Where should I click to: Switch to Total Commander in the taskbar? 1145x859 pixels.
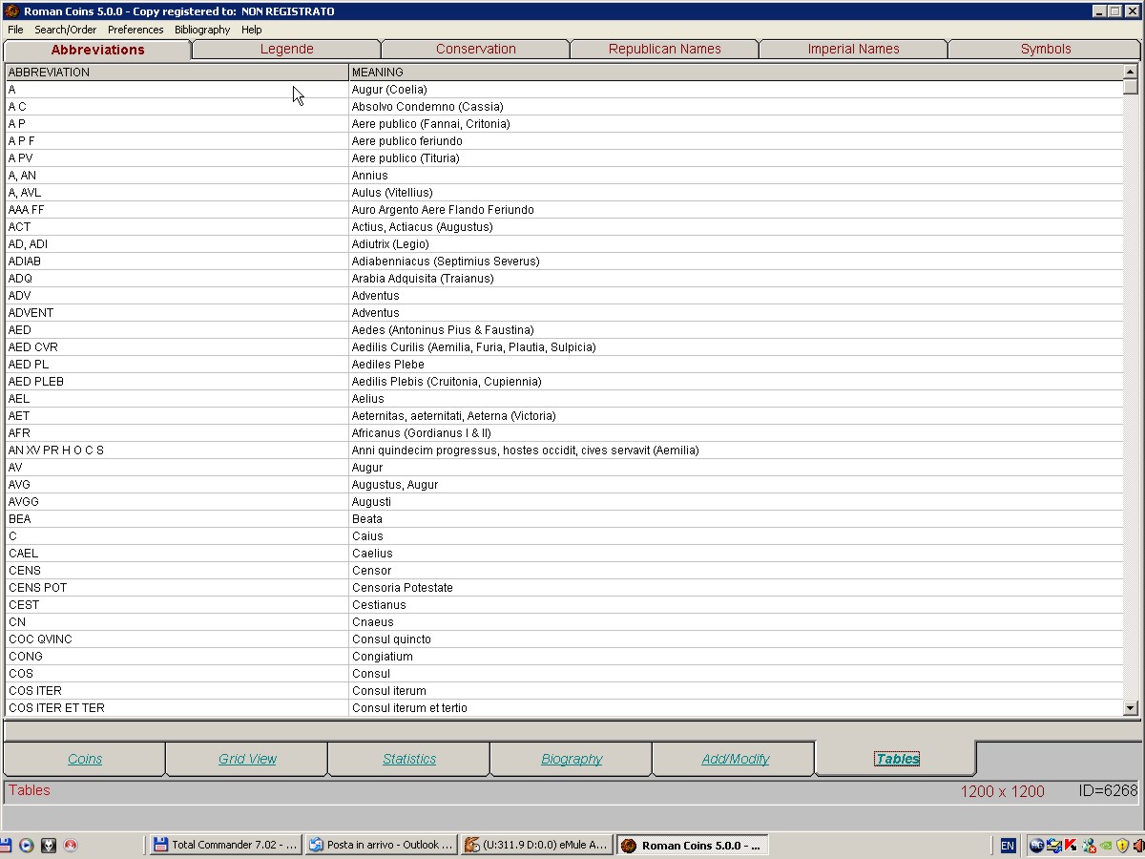(226, 845)
